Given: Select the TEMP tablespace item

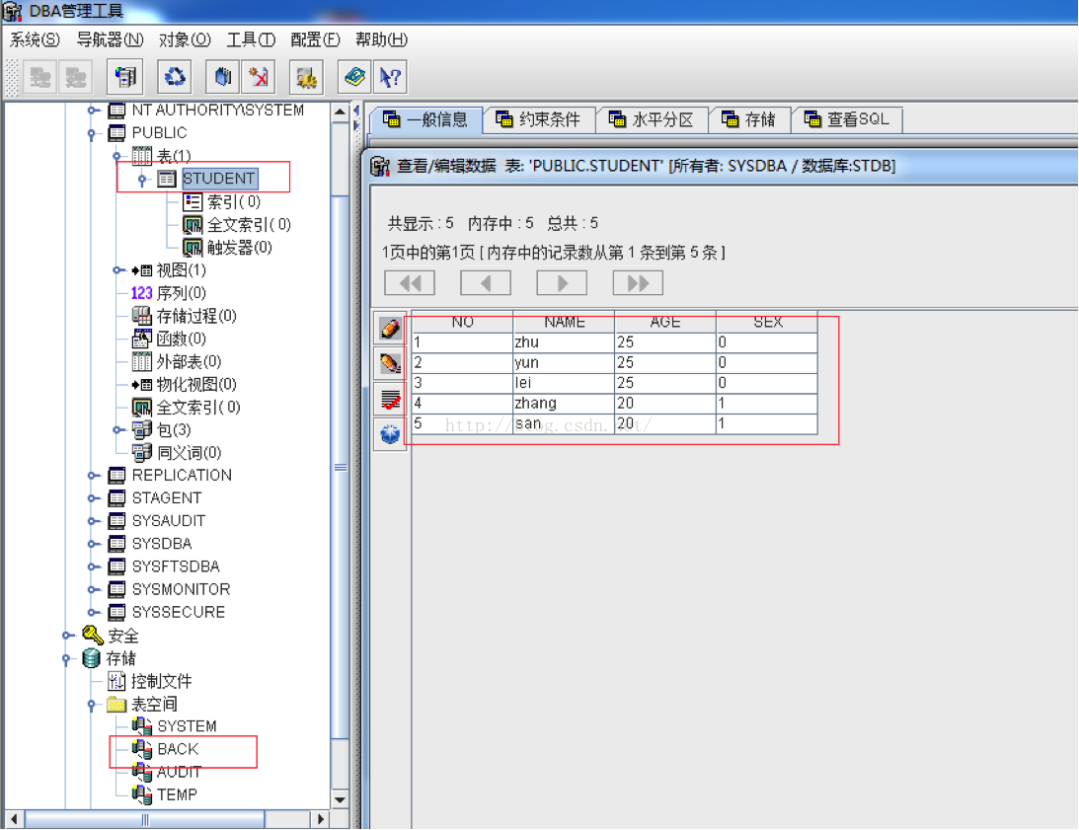Looking at the screenshot, I should click(177, 794).
